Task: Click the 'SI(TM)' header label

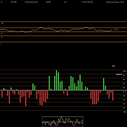Action: coord(48,2)
